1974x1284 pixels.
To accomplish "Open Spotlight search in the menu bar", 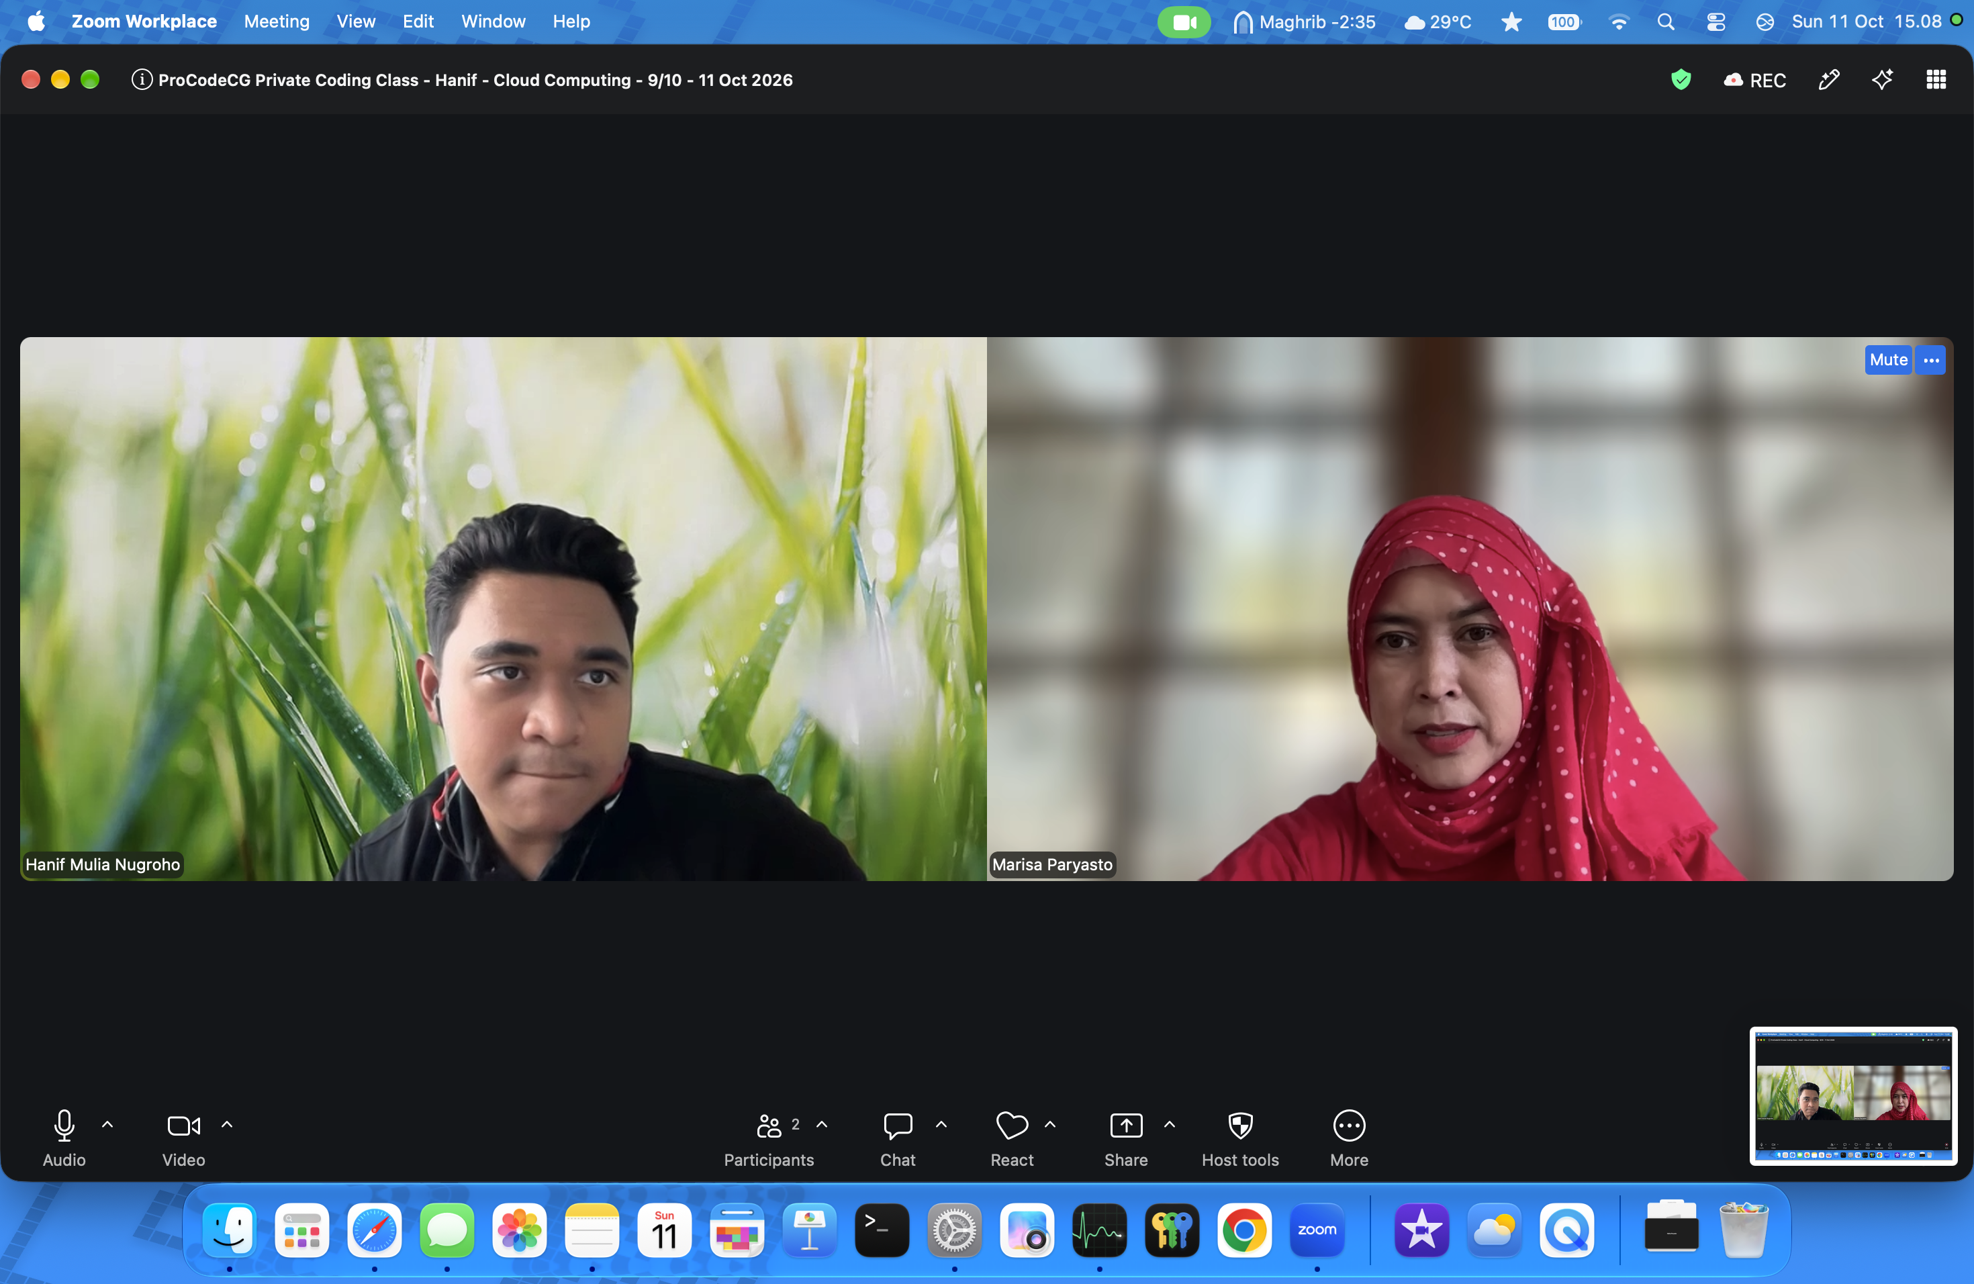I will click(1665, 21).
